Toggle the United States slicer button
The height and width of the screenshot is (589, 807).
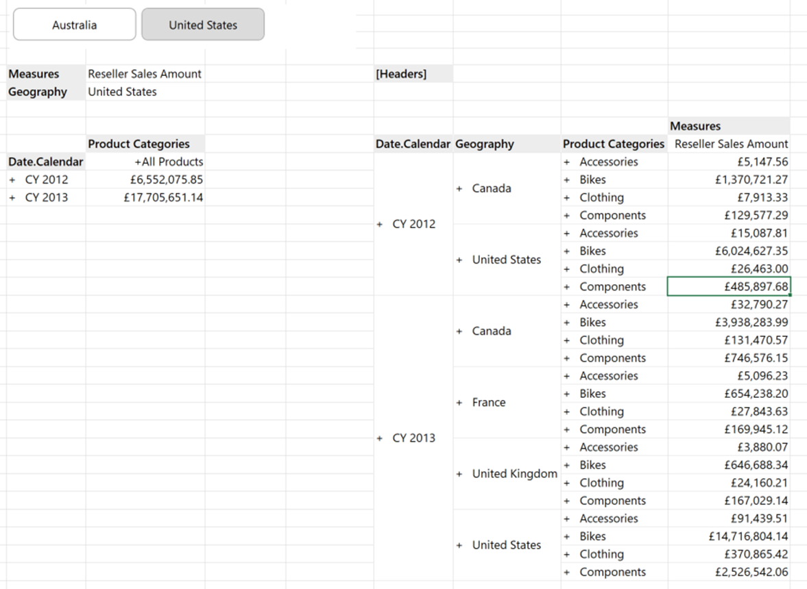202,24
